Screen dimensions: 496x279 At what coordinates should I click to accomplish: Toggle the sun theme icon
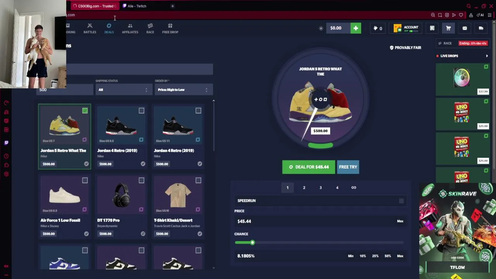pyautogui.click(x=321, y=28)
